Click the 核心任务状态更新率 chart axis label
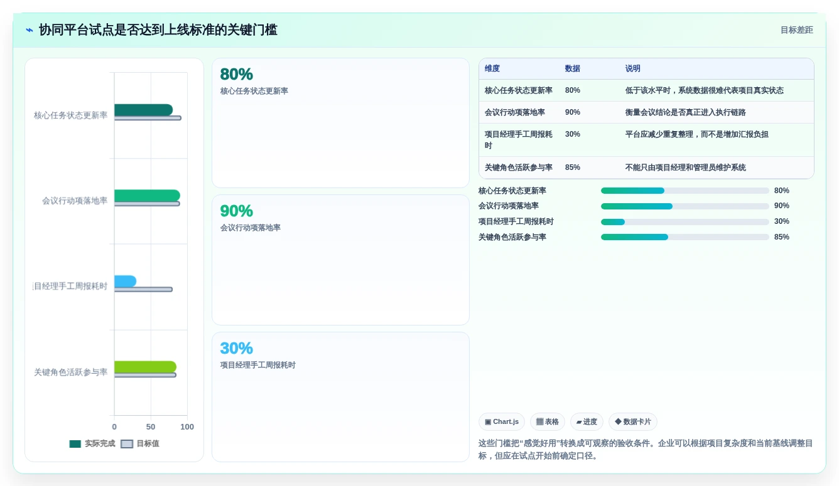Screen dimensions: 839x486 [71, 115]
